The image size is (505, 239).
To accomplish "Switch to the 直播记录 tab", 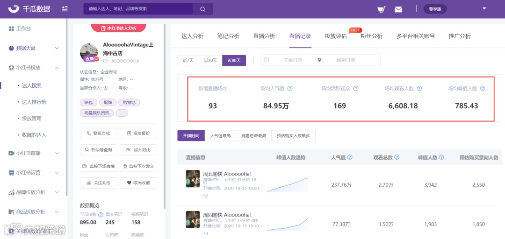I will click(x=300, y=36).
